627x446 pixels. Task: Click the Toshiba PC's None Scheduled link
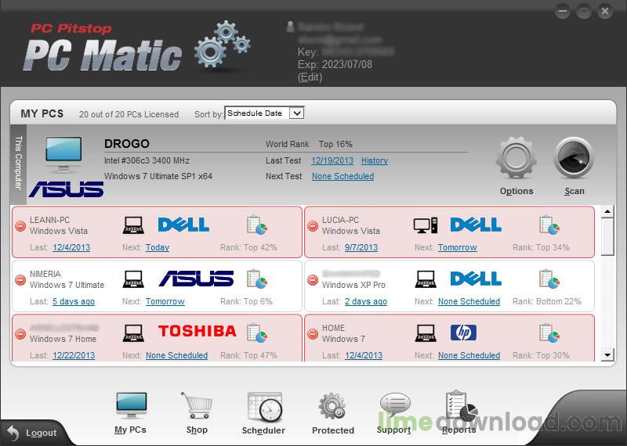(x=176, y=355)
